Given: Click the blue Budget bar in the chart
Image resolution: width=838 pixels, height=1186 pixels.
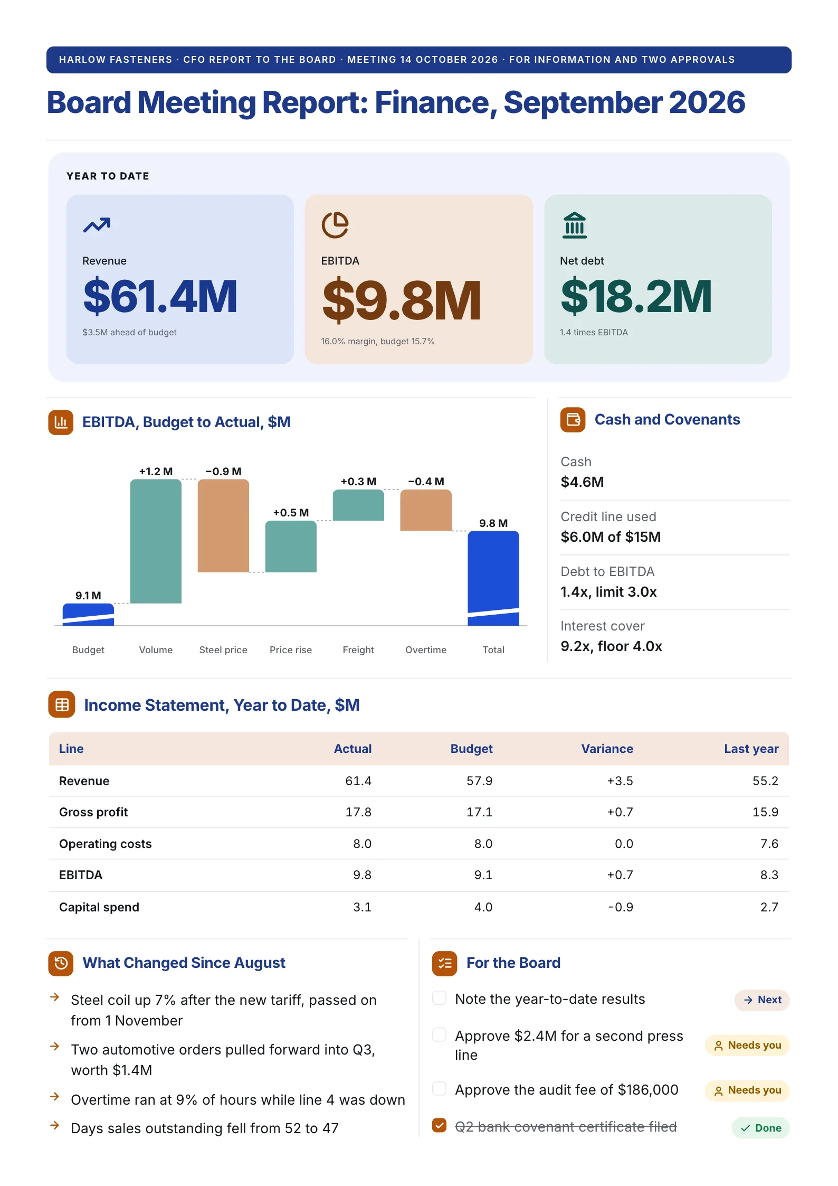Looking at the screenshot, I should 88,614.
